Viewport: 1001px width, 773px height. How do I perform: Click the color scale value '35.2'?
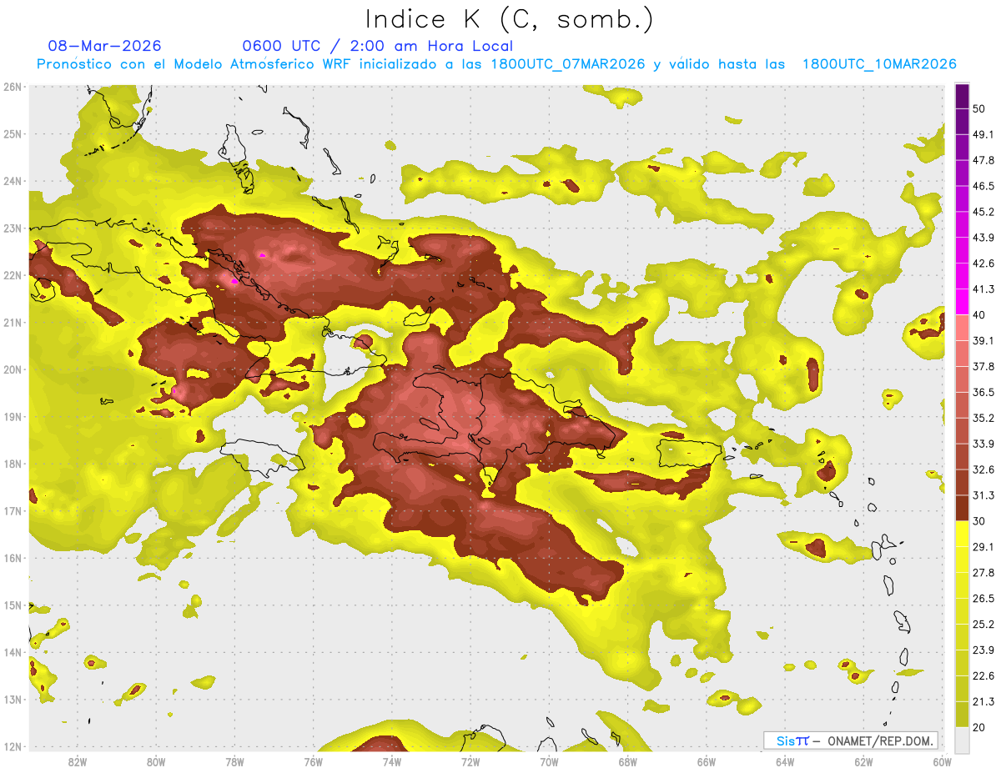(983, 418)
